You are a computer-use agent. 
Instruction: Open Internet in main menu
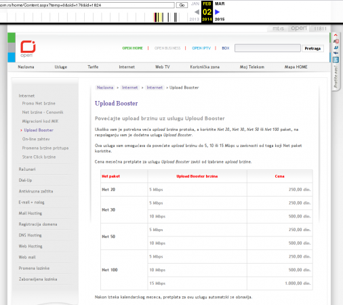(x=127, y=67)
